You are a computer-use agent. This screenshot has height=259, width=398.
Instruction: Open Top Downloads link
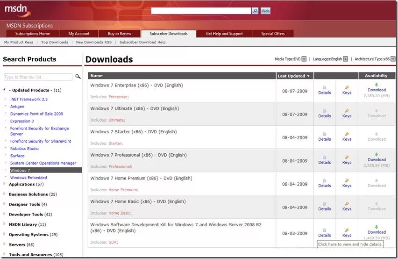[55, 42]
